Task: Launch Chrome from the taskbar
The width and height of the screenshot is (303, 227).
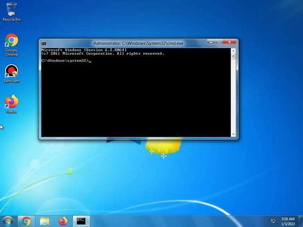Action: tap(26, 221)
